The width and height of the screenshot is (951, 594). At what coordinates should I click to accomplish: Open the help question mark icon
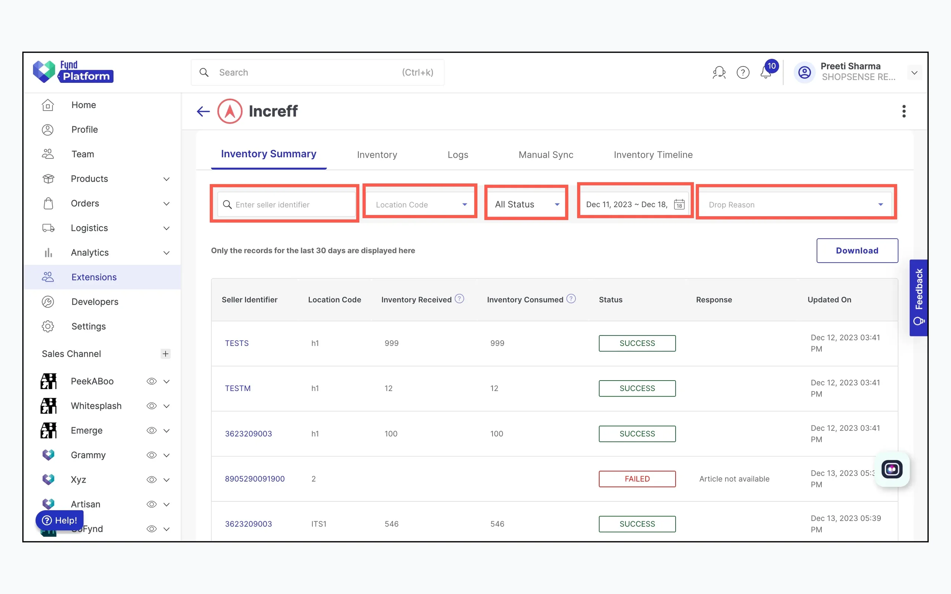tap(743, 72)
